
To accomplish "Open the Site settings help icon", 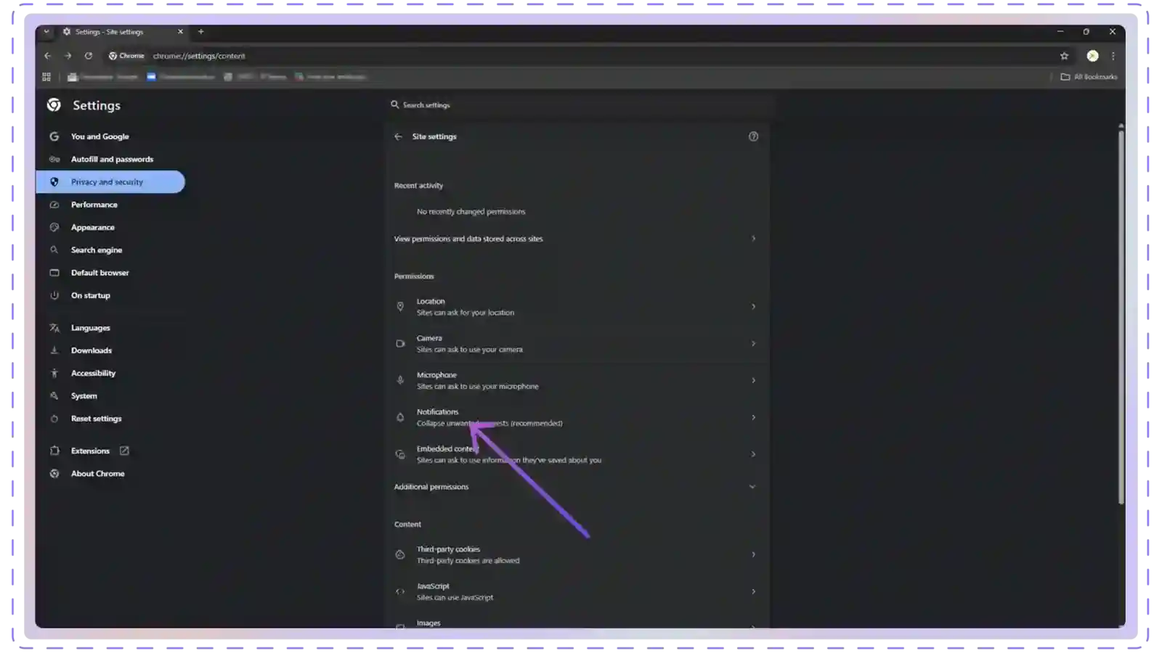I will pyautogui.click(x=753, y=136).
